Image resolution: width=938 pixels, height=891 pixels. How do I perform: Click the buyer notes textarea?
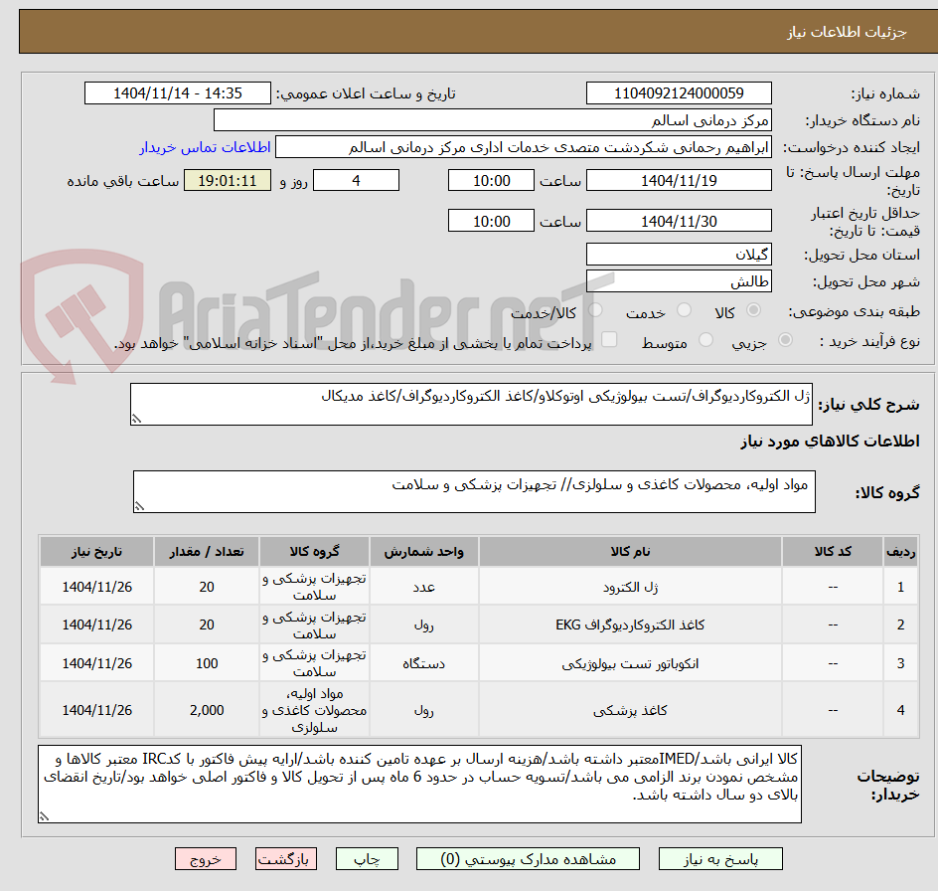coord(419,784)
